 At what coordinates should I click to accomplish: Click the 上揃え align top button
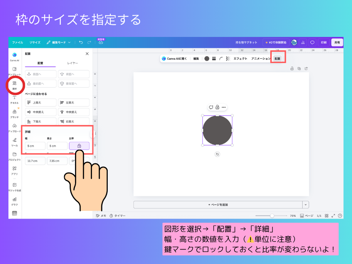(x=40, y=102)
